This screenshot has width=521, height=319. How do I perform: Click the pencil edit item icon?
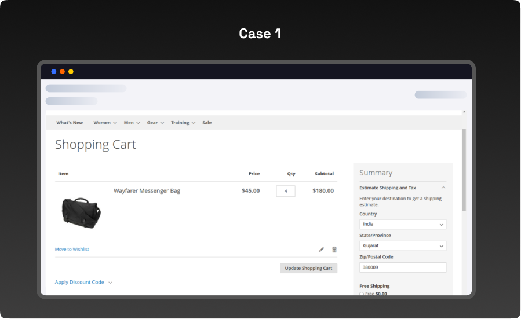[x=322, y=250]
